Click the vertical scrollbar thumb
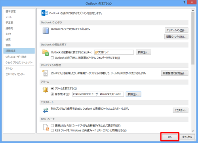198x143 pixels. (193, 38)
